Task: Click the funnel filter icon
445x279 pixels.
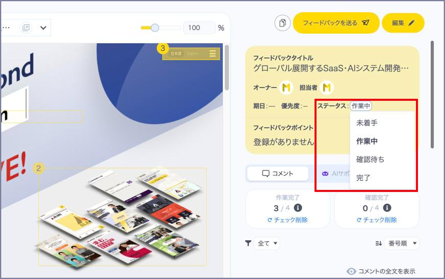Action: point(248,243)
